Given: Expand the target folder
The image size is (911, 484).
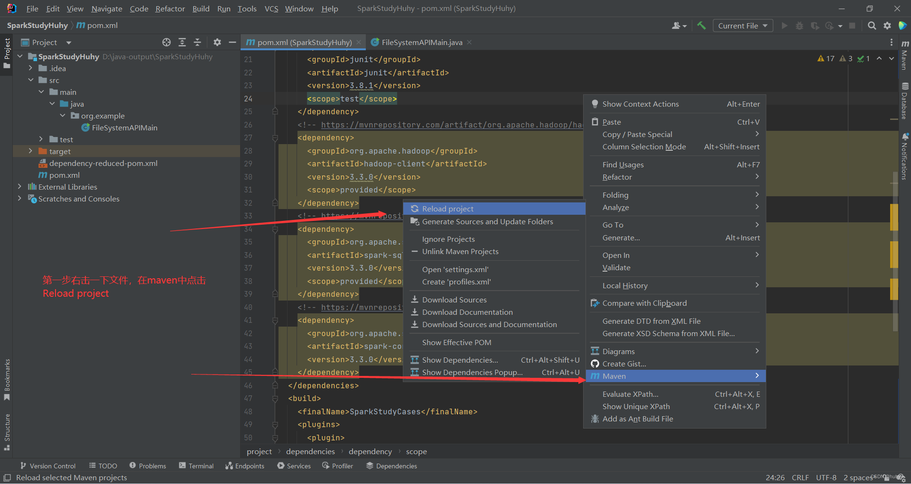Looking at the screenshot, I should (x=30, y=151).
